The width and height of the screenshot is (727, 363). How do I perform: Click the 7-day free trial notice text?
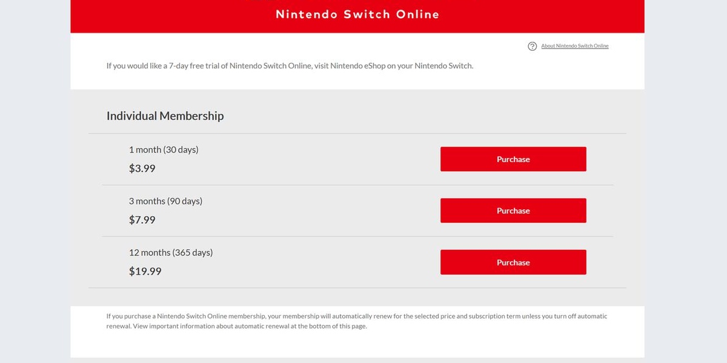pos(290,66)
